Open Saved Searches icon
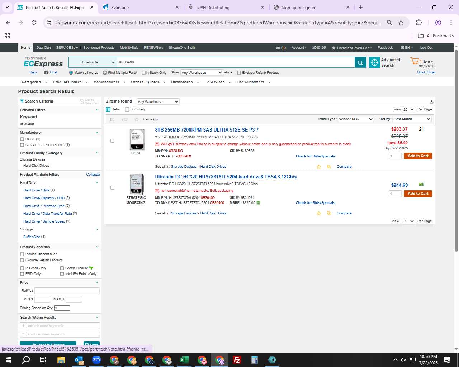This screenshot has height=367, width=459. 82,102
